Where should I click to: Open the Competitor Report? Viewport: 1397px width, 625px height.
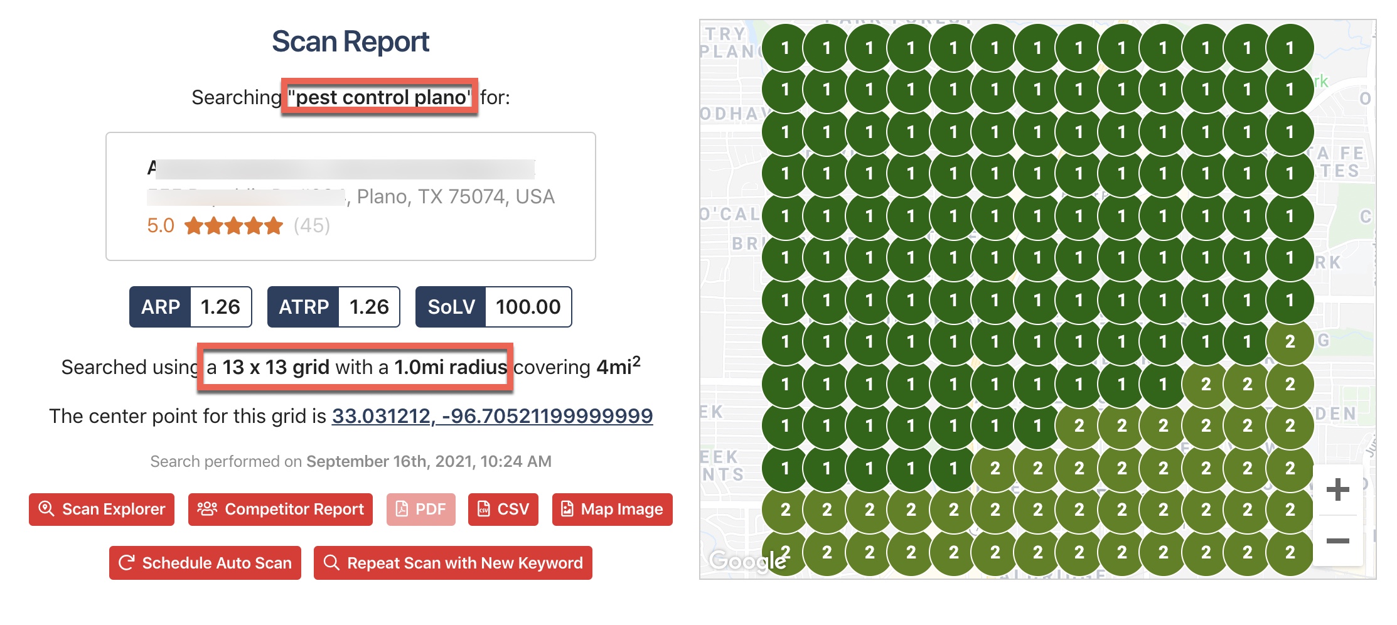tap(281, 509)
